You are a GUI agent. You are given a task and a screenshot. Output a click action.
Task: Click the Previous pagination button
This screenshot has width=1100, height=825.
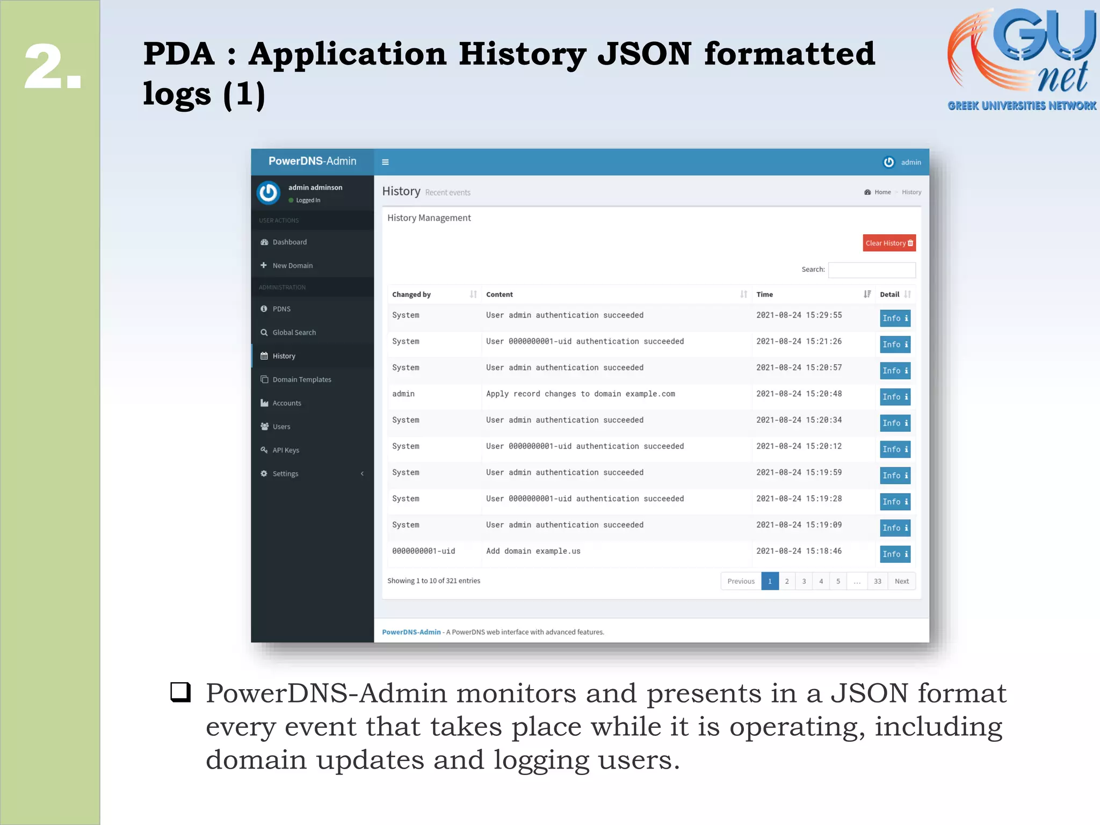741,581
